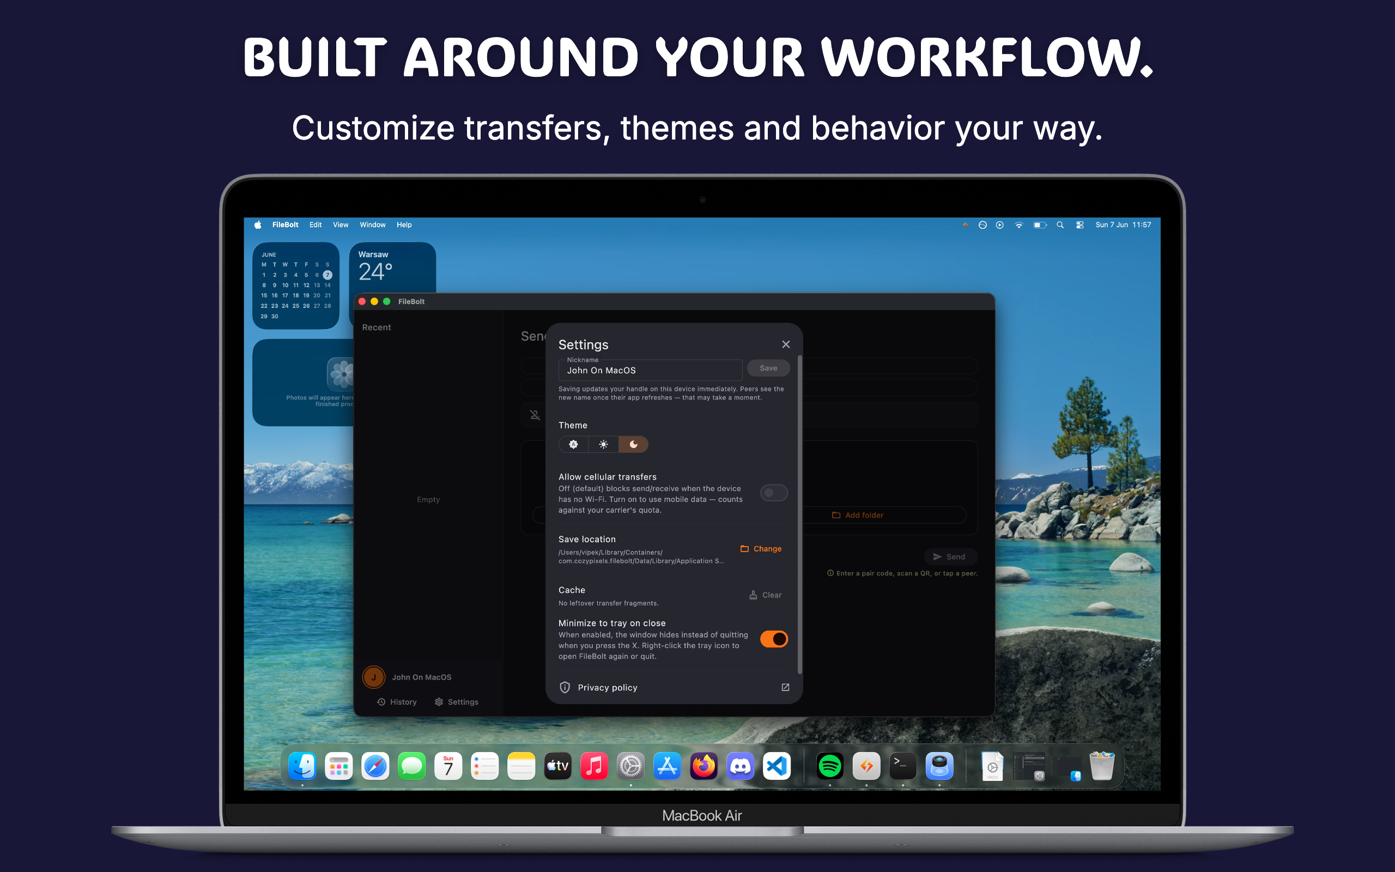
Task: Click the no-peer icon behind the dialog
Action: [535, 415]
